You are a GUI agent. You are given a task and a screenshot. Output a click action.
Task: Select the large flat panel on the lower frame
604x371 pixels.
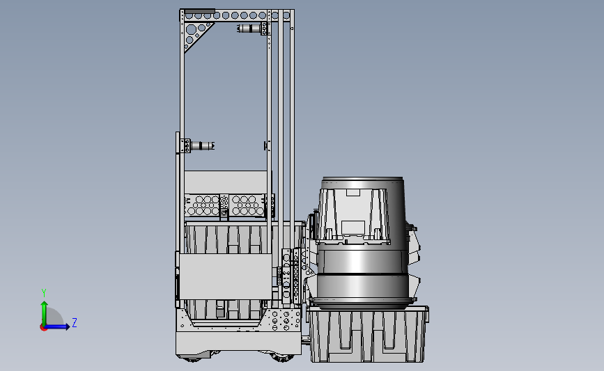(x=226, y=277)
